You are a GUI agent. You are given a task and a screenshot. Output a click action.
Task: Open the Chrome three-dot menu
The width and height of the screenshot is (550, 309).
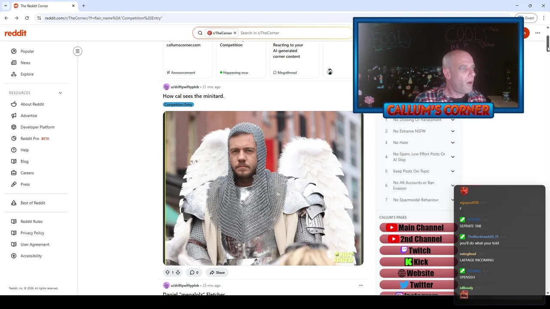tap(544, 18)
